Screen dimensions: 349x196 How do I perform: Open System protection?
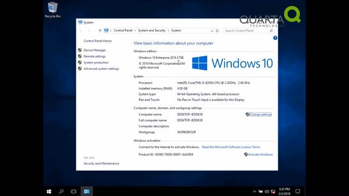tap(96, 63)
